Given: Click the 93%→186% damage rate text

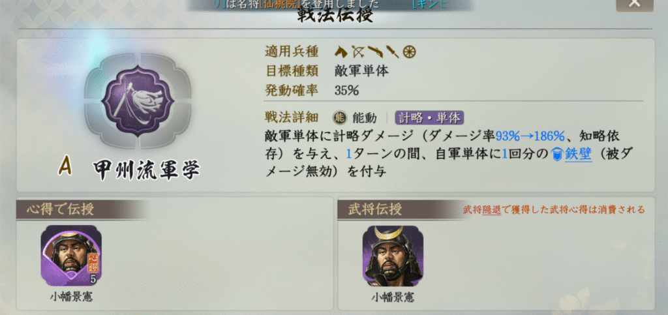Looking at the screenshot, I should [x=530, y=136].
